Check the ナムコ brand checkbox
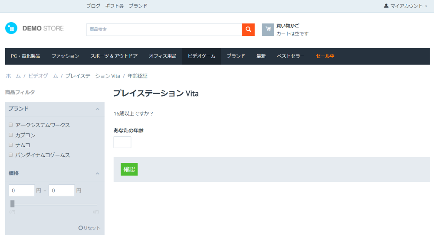Screen dimensions: 434x239 tap(11, 145)
